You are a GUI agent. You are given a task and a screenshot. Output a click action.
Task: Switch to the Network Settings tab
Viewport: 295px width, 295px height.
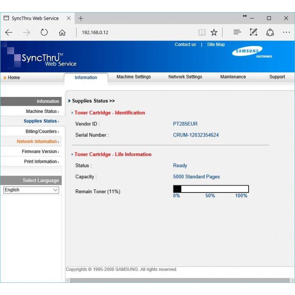pyautogui.click(x=185, y=77)
